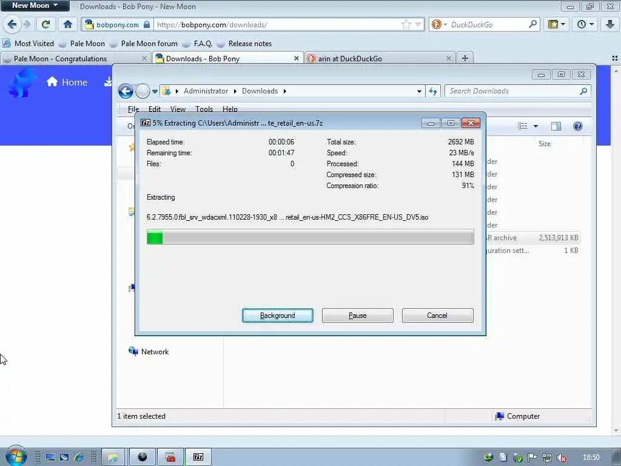
Task: Select Network in the navigation pane
Action: click(x=149, y=352)
